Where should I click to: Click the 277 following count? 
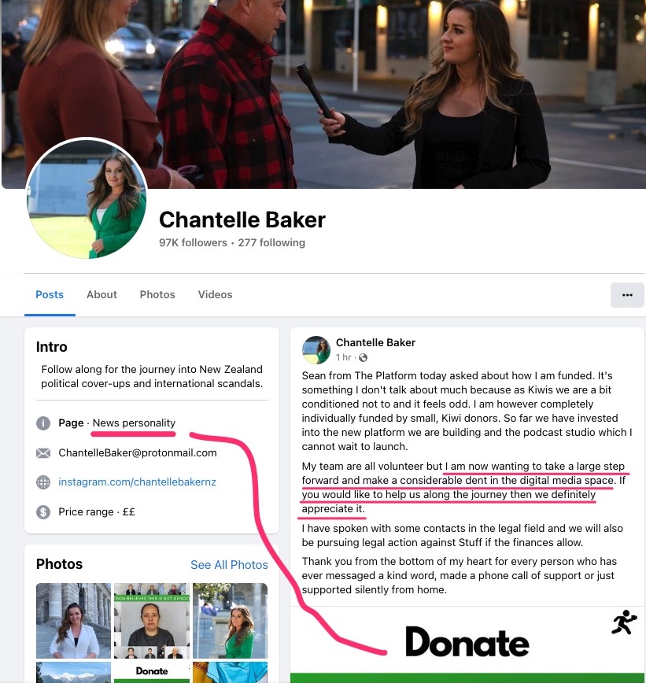[271, 242]
